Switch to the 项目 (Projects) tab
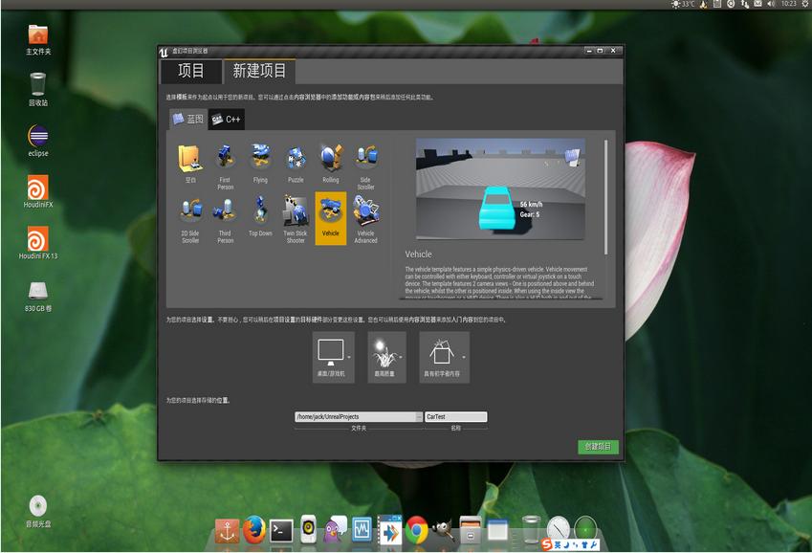This screenshot has height=553, width=812. point(191,71)
